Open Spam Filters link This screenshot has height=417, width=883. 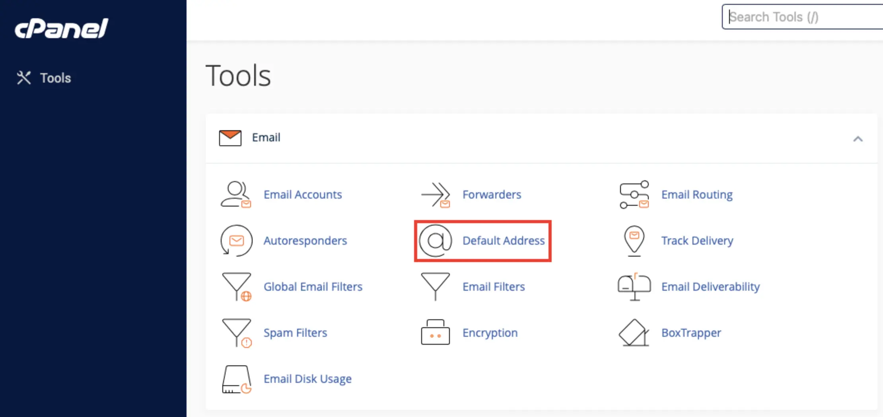pos(295,333)
